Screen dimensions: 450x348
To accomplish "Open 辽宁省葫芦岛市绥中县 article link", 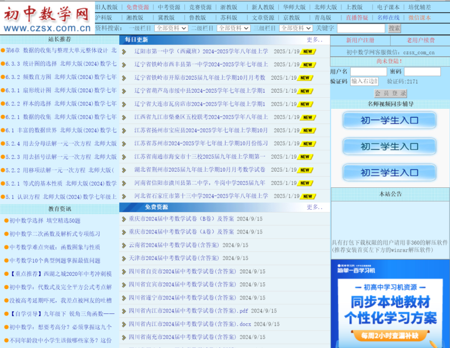I will (x=200, y=91).
